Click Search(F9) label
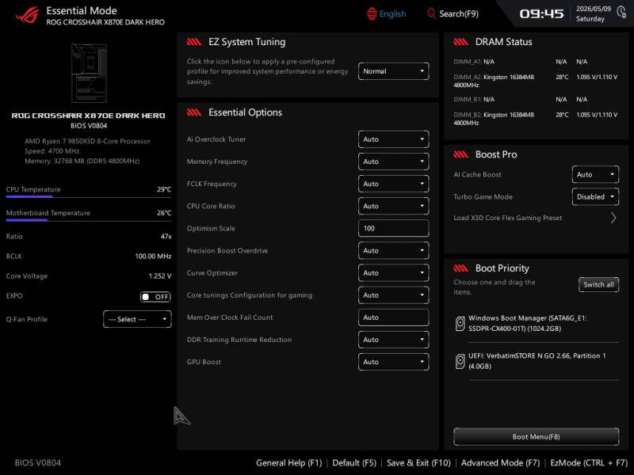Viewport: 634px width, 475px height. point(459,13)
